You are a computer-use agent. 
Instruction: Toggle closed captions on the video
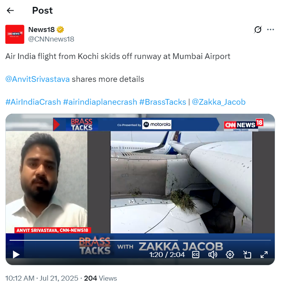tap(195, 254)
